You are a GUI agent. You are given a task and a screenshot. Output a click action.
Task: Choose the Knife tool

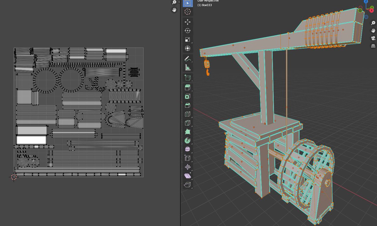[x=188, y=123]
